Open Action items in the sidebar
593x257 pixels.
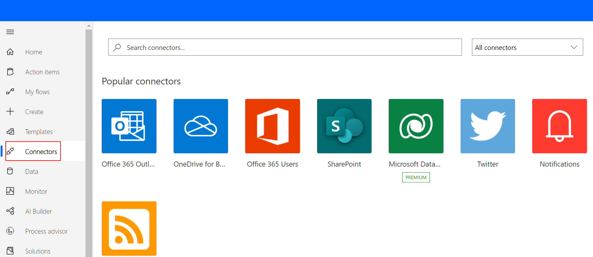click(42, 72)
